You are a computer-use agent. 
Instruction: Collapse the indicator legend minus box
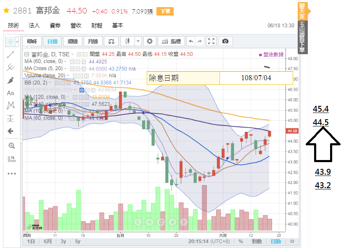[x=27, y=54]
